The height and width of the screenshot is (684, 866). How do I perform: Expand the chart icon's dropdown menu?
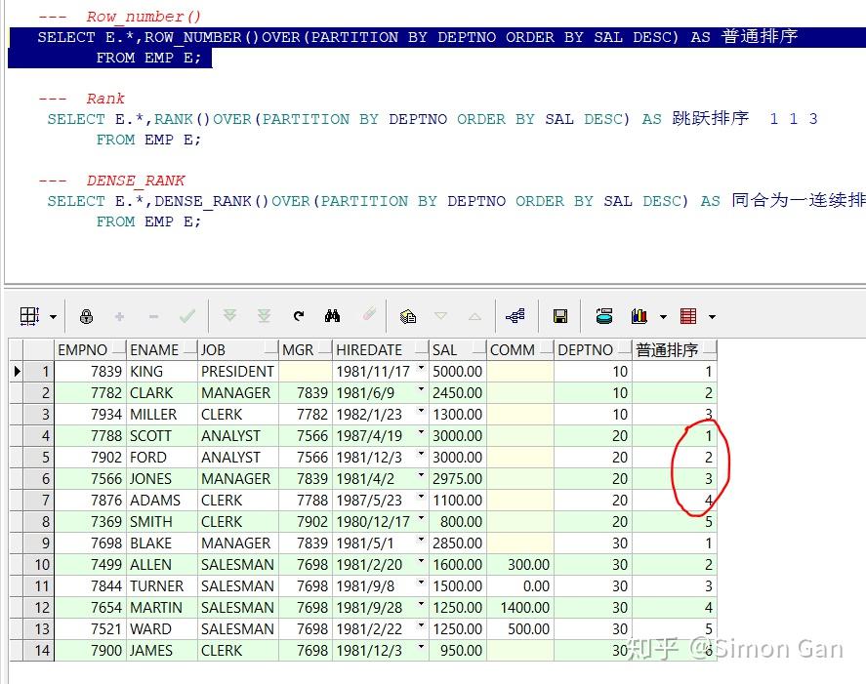(x=663, y=315)
